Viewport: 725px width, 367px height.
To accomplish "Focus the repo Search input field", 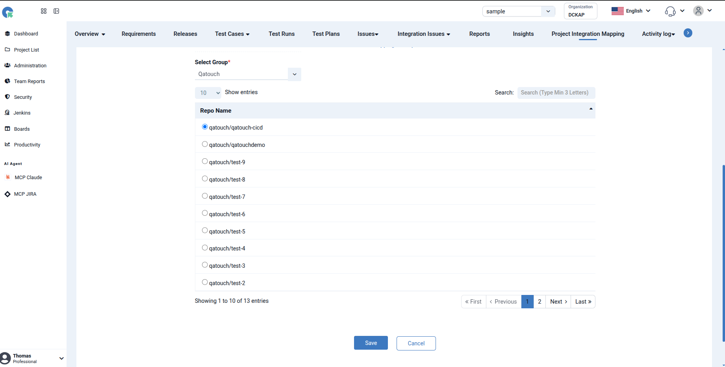I will click(556, 93).
